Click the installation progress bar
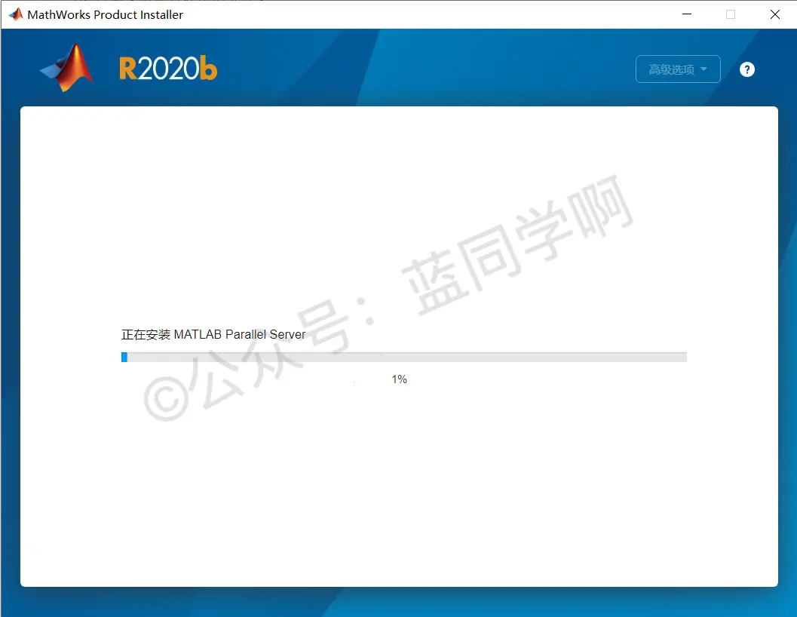797x617 pixels. pos(404,357)
